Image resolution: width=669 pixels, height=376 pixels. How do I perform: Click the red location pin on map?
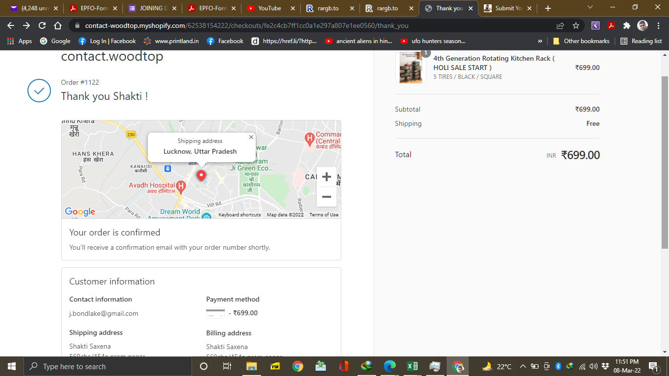click(x=201, y=175)
